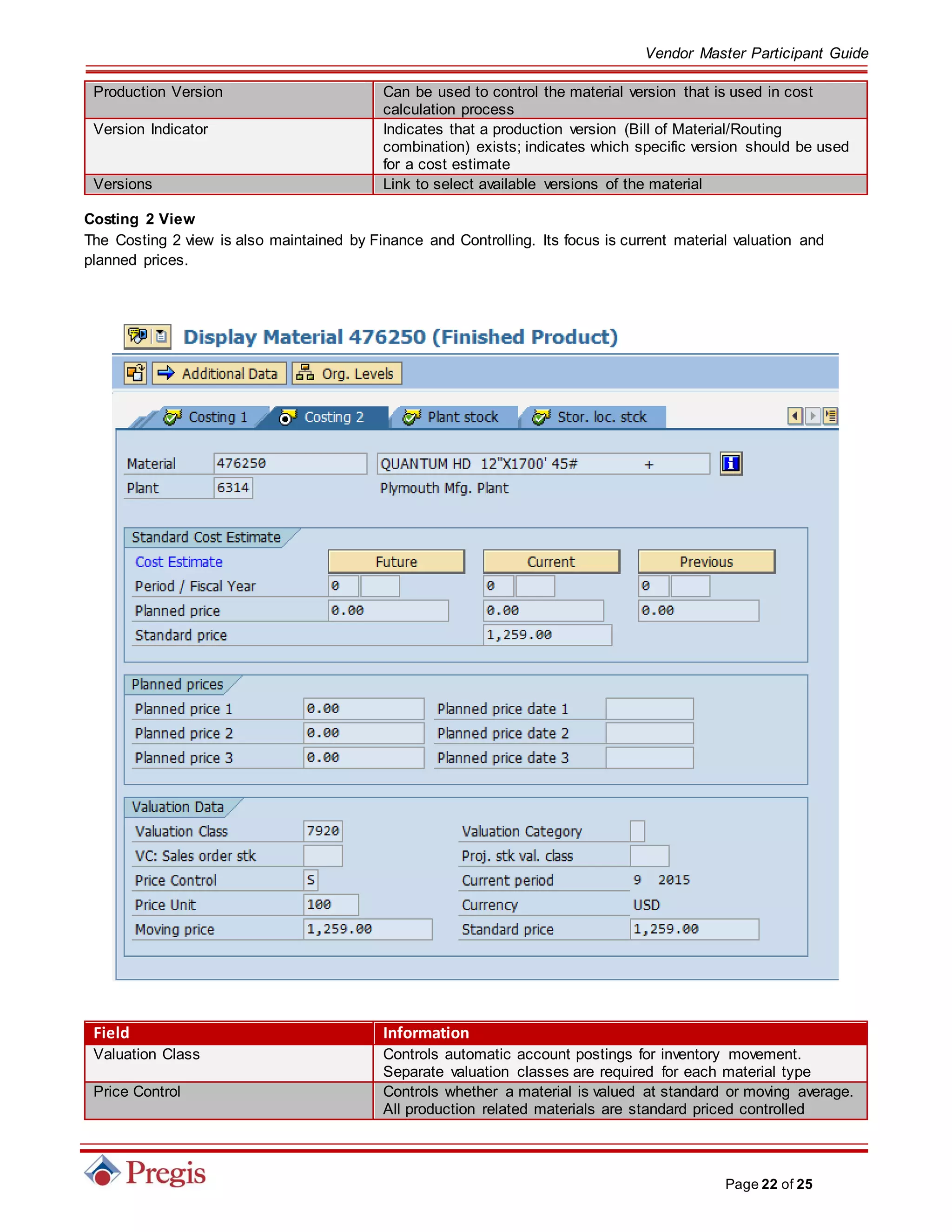Click the Plant field 6314
Image resolution: width=952 pixels, height=1232 pixels.
click(233, 487)
